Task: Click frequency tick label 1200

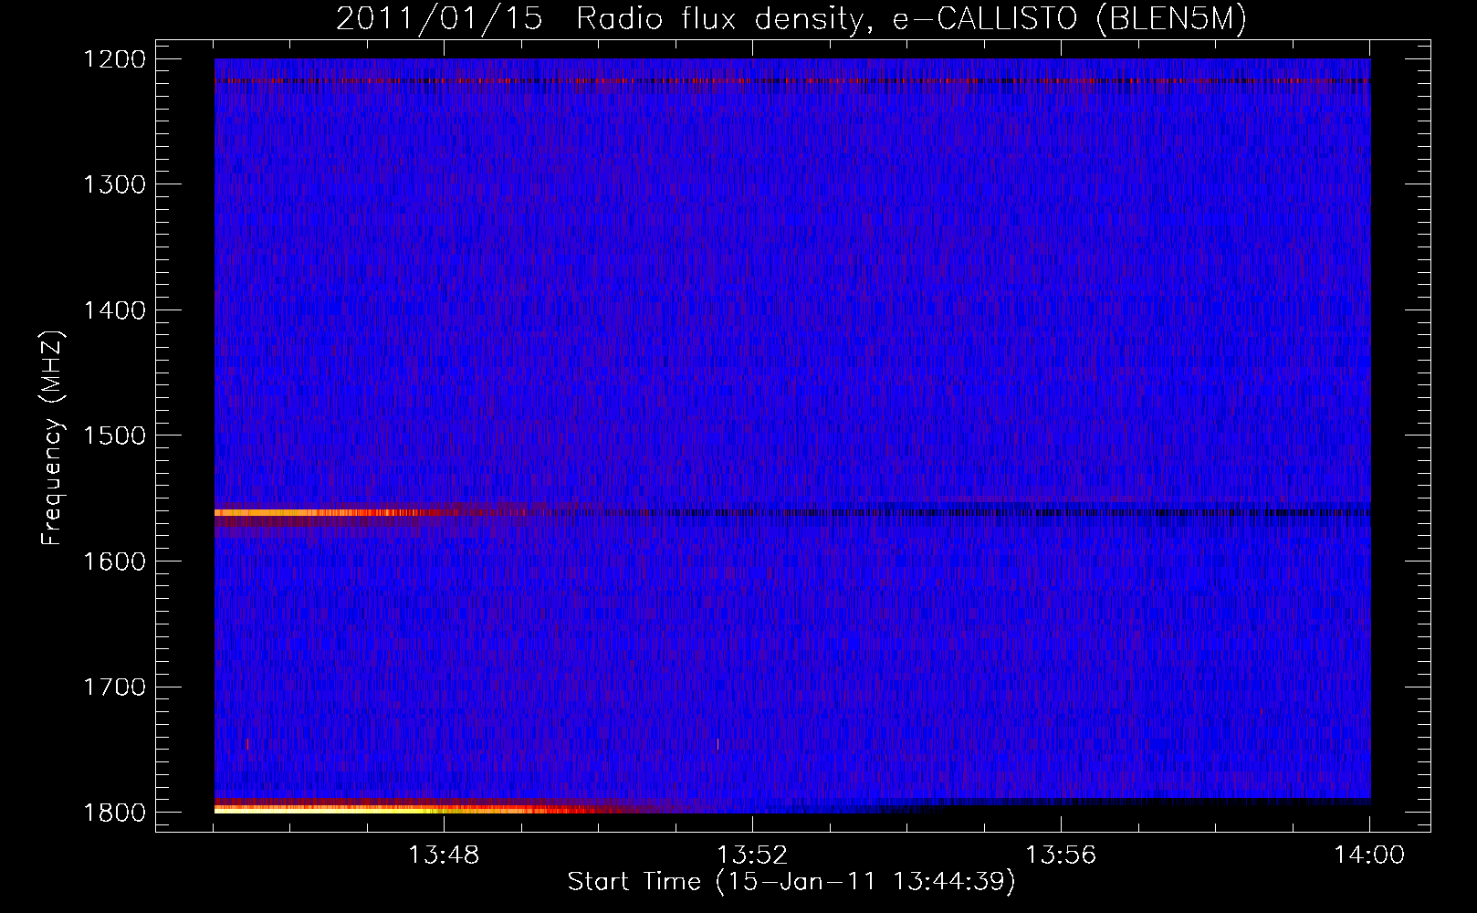Action: (x=114, y=59)
